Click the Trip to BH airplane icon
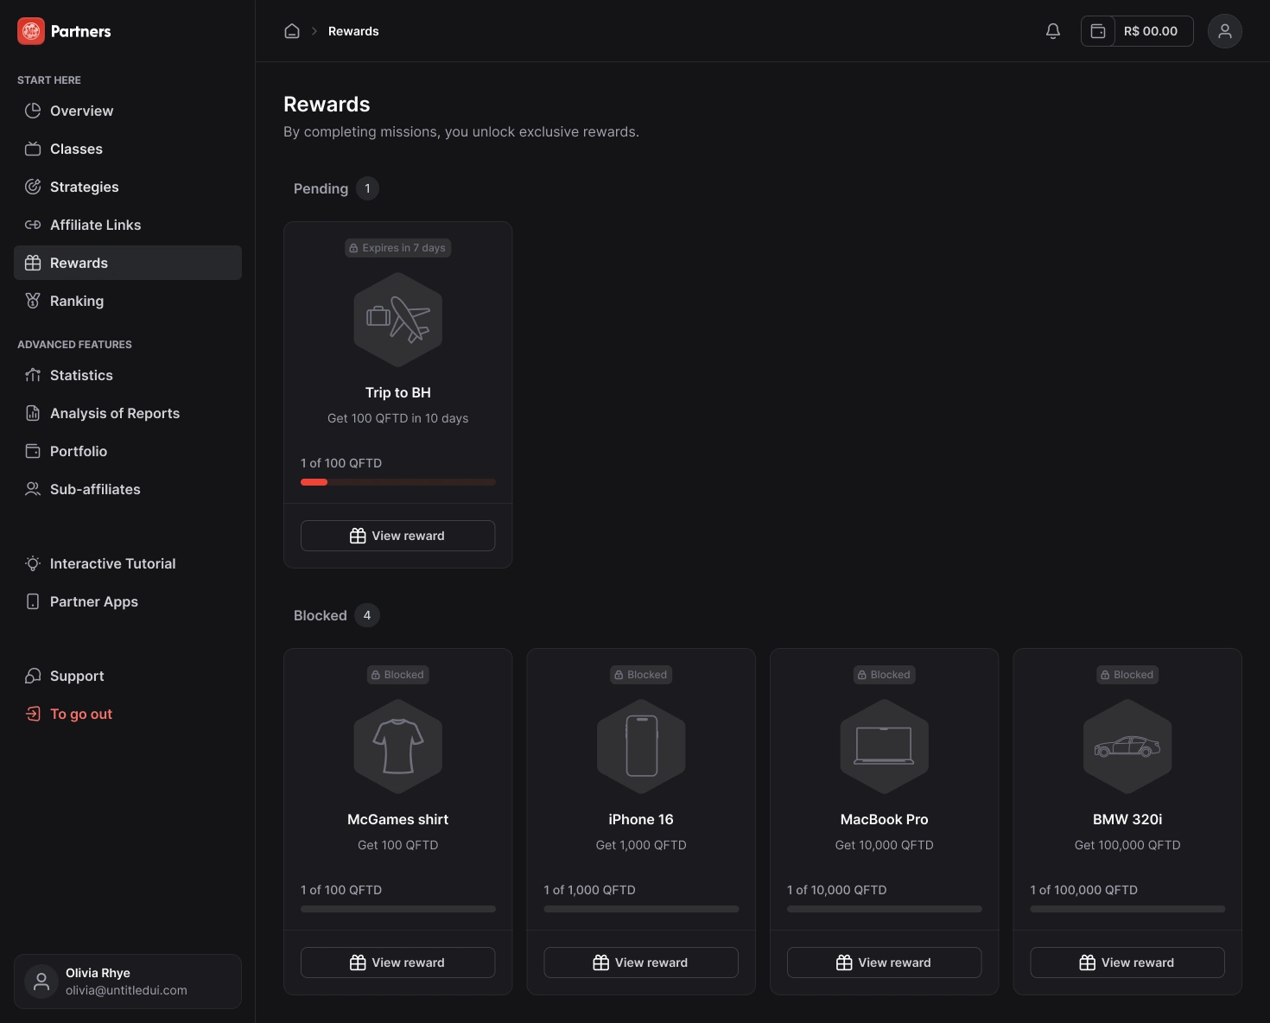 click(398, 320)
